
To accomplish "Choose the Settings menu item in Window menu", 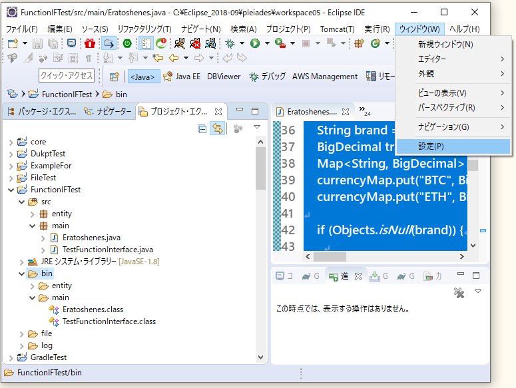I will click(x=453, y=146).
